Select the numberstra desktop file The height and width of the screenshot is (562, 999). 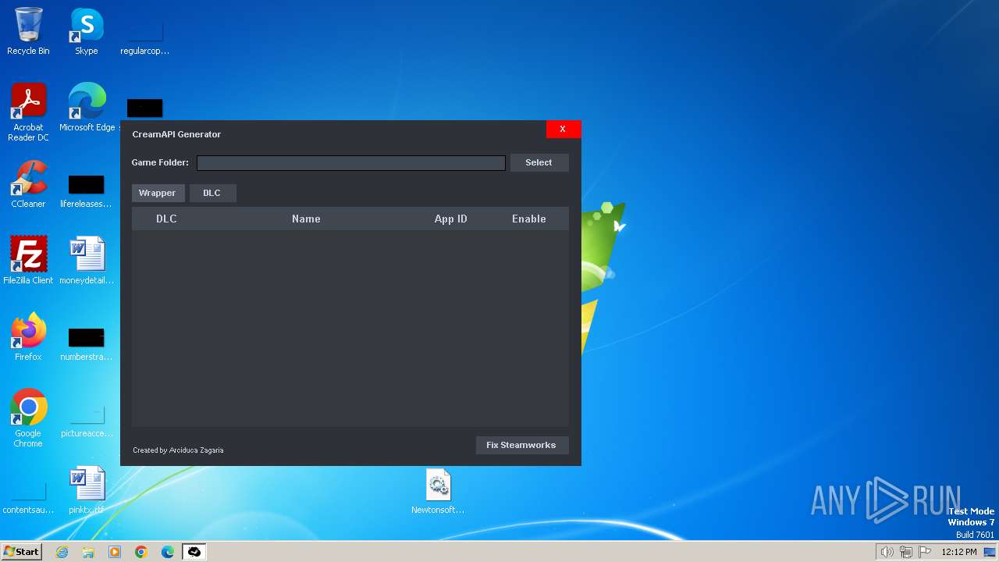(87, 344)
